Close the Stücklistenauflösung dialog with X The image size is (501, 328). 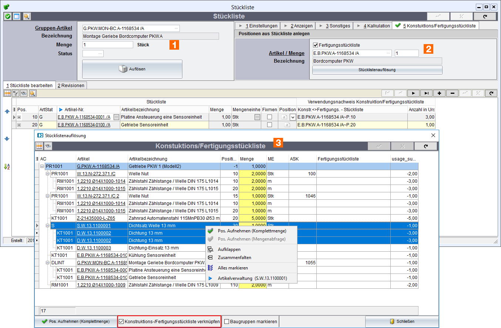click(x=433, y=136)
